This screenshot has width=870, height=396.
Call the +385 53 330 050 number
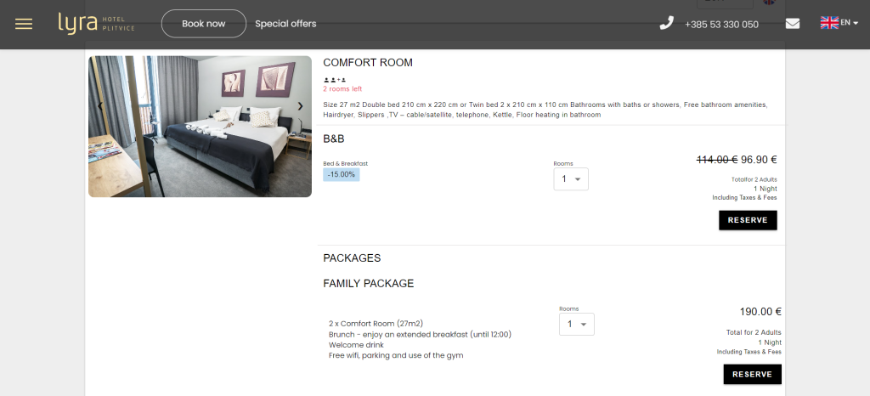[x=721, y=25]
